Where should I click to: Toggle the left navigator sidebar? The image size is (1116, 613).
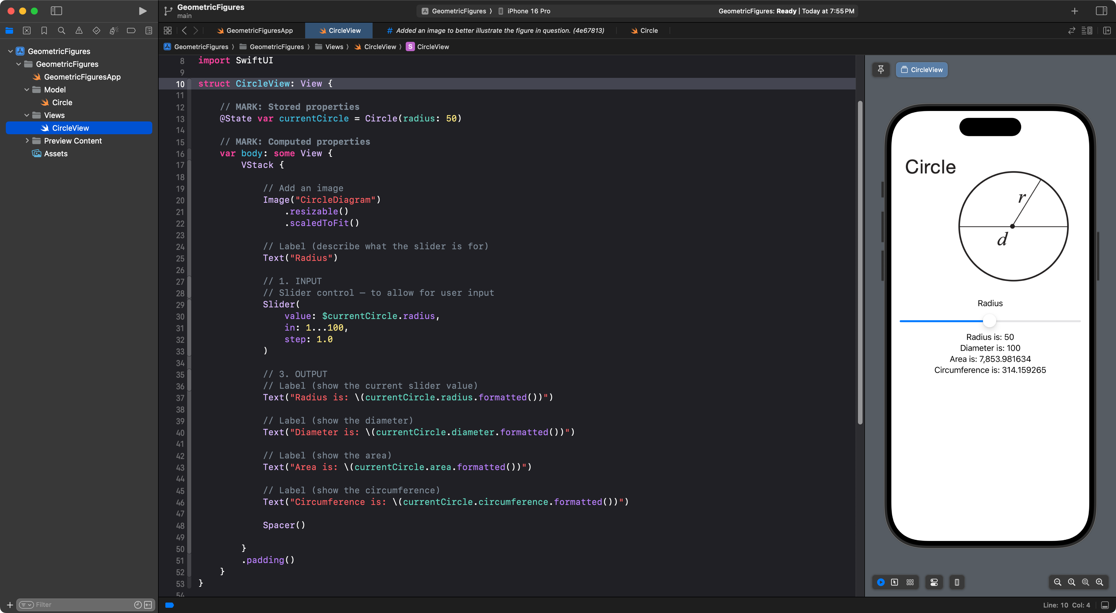click(56, 11)
